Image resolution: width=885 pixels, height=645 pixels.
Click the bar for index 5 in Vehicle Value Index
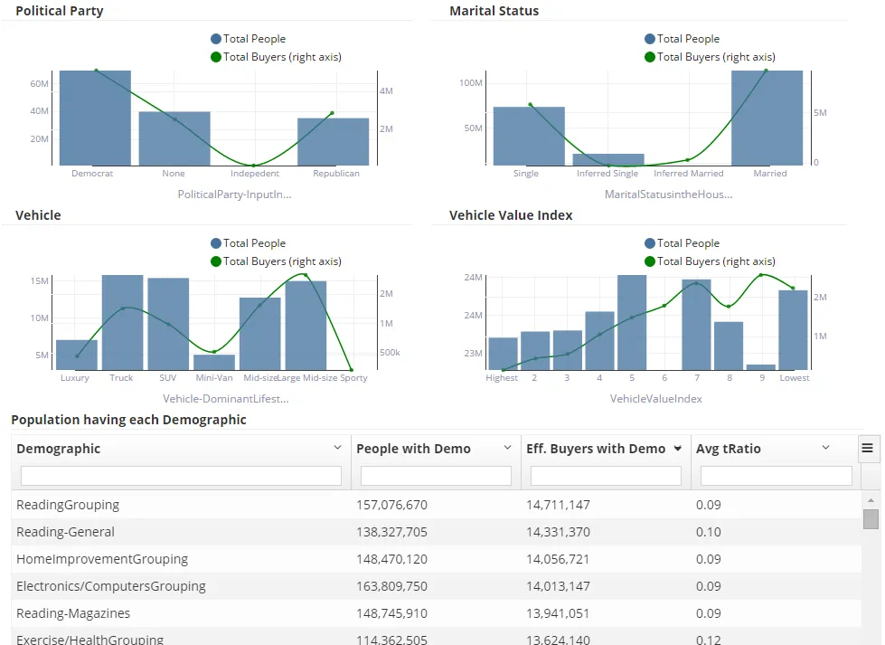point(632,322)
